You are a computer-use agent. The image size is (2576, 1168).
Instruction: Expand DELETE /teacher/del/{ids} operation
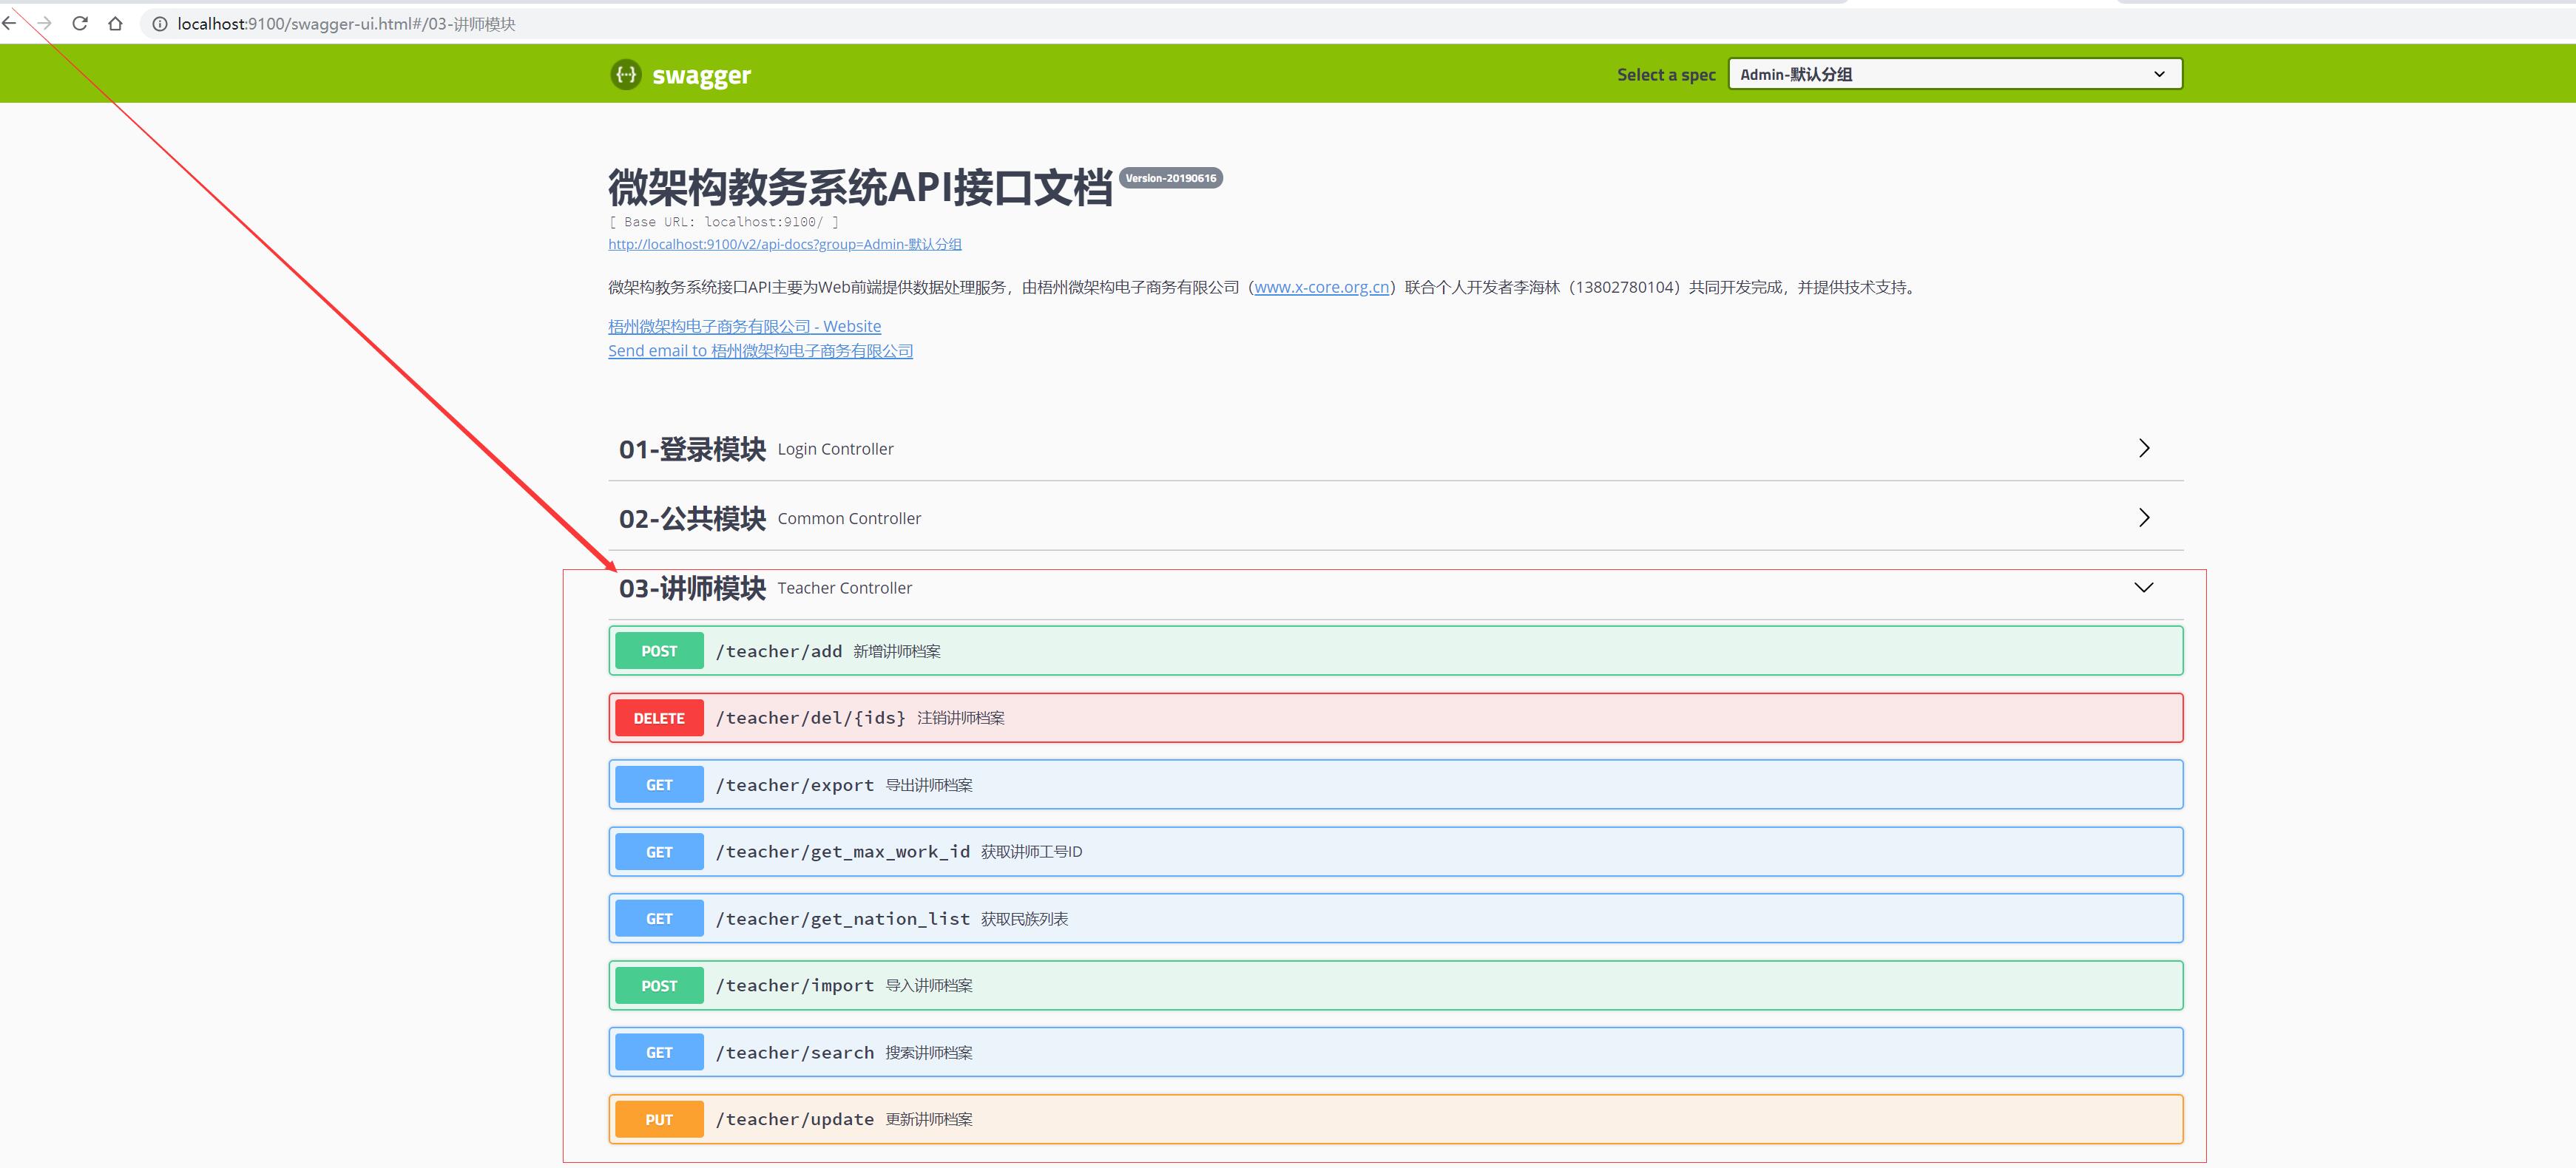click(1395, 717)
